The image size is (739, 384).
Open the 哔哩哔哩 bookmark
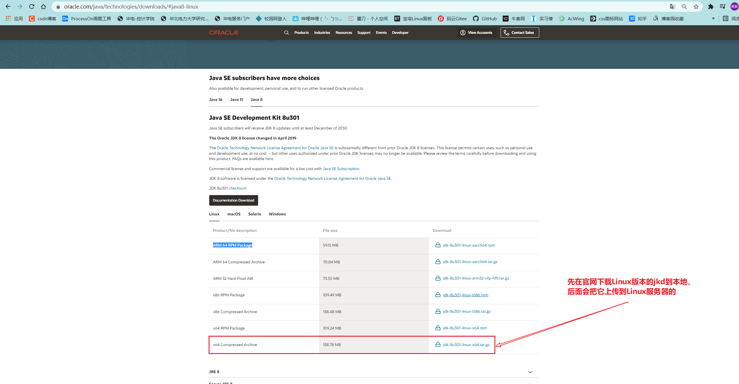(317, 19)
